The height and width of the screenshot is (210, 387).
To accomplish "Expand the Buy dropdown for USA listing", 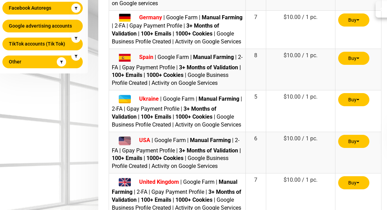I will (353, 141).
